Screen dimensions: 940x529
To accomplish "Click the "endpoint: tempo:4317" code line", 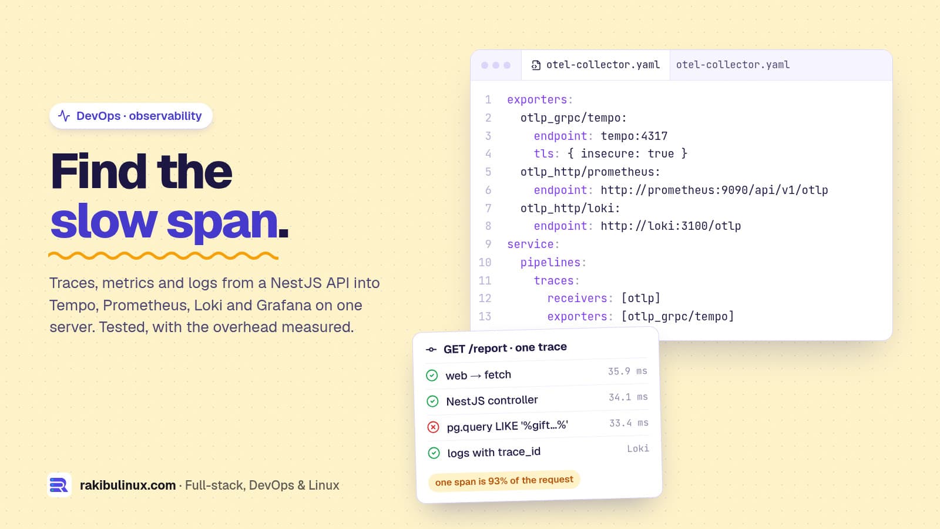I will click(x=600, y=136).
